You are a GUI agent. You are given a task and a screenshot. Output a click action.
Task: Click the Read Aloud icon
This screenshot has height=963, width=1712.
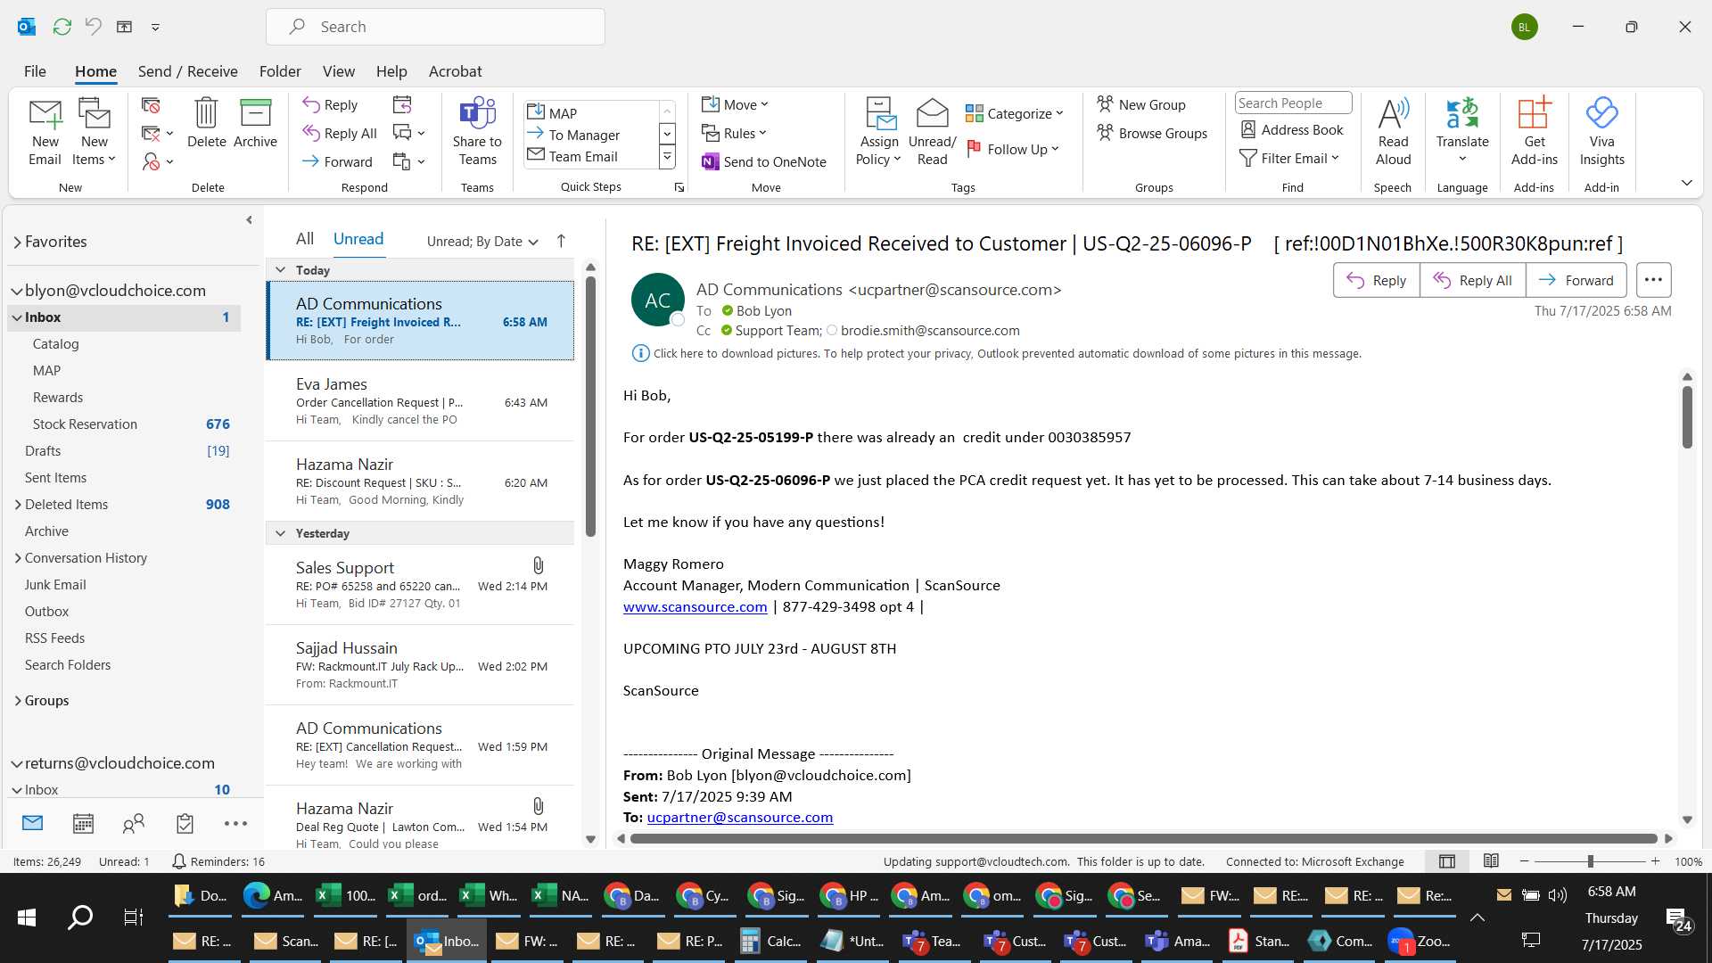[1393, 132]
